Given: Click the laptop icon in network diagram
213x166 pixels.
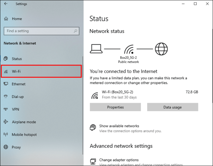Looking at the screenshot, I should pyautogui.click(x=96, y=49).
